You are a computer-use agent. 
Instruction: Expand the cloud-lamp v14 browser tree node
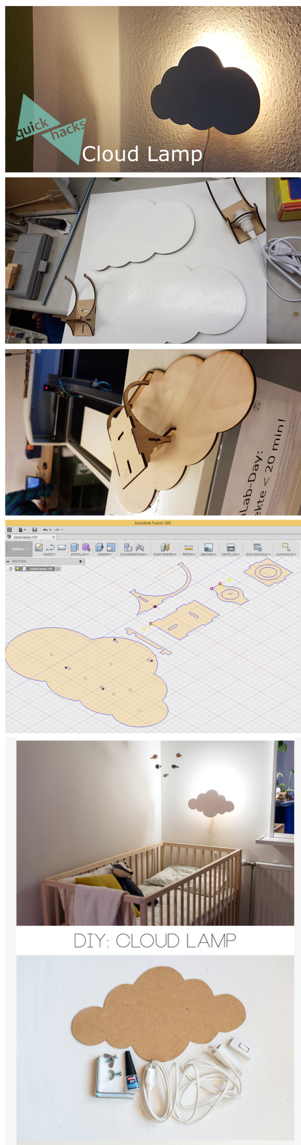point(11,569)
